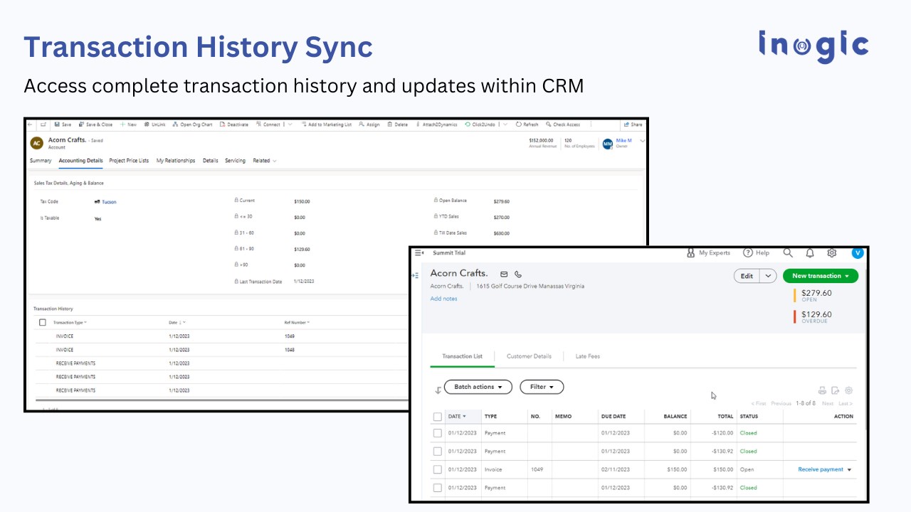
Task: Click My Experts in QuickBooks header
Action: click(708, 253)
